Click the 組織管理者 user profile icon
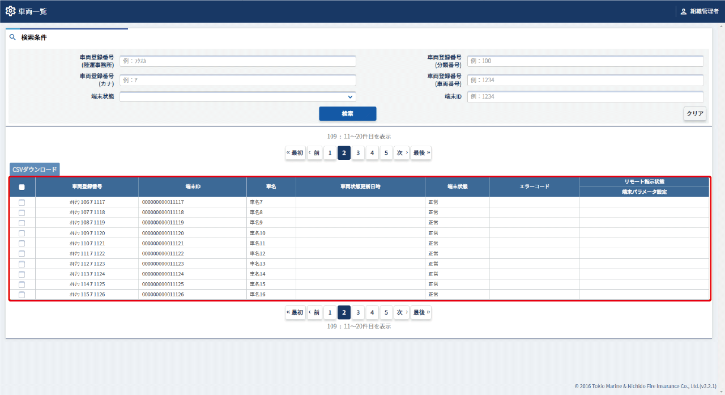 point(683,11)
